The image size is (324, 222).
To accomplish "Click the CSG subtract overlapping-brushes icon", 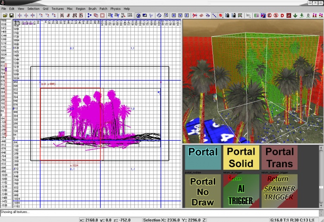I will point(95,16).
